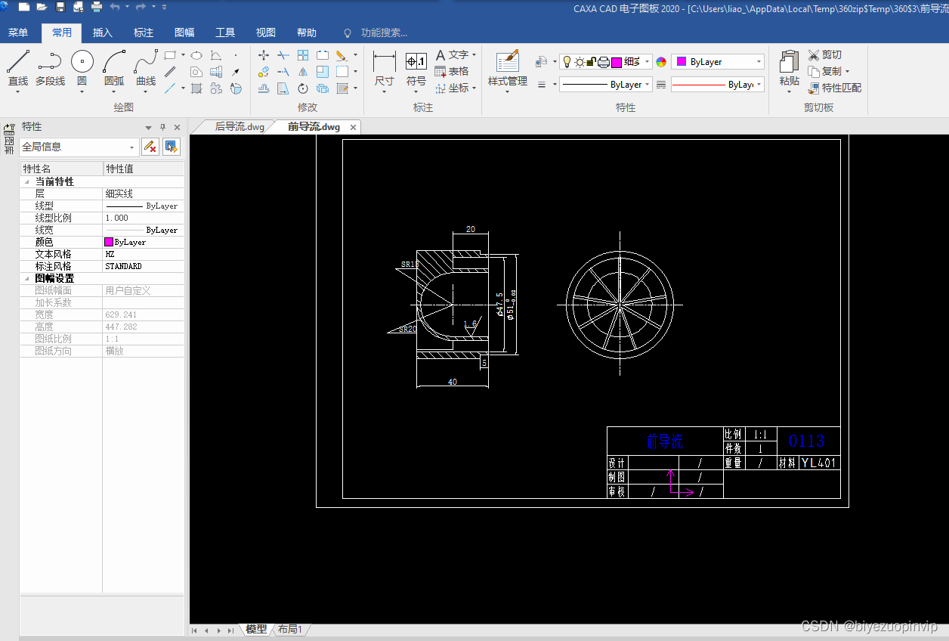Select the rectangle drawing tool
Screen dimensions: 949x641
click(x=171, y=55)
